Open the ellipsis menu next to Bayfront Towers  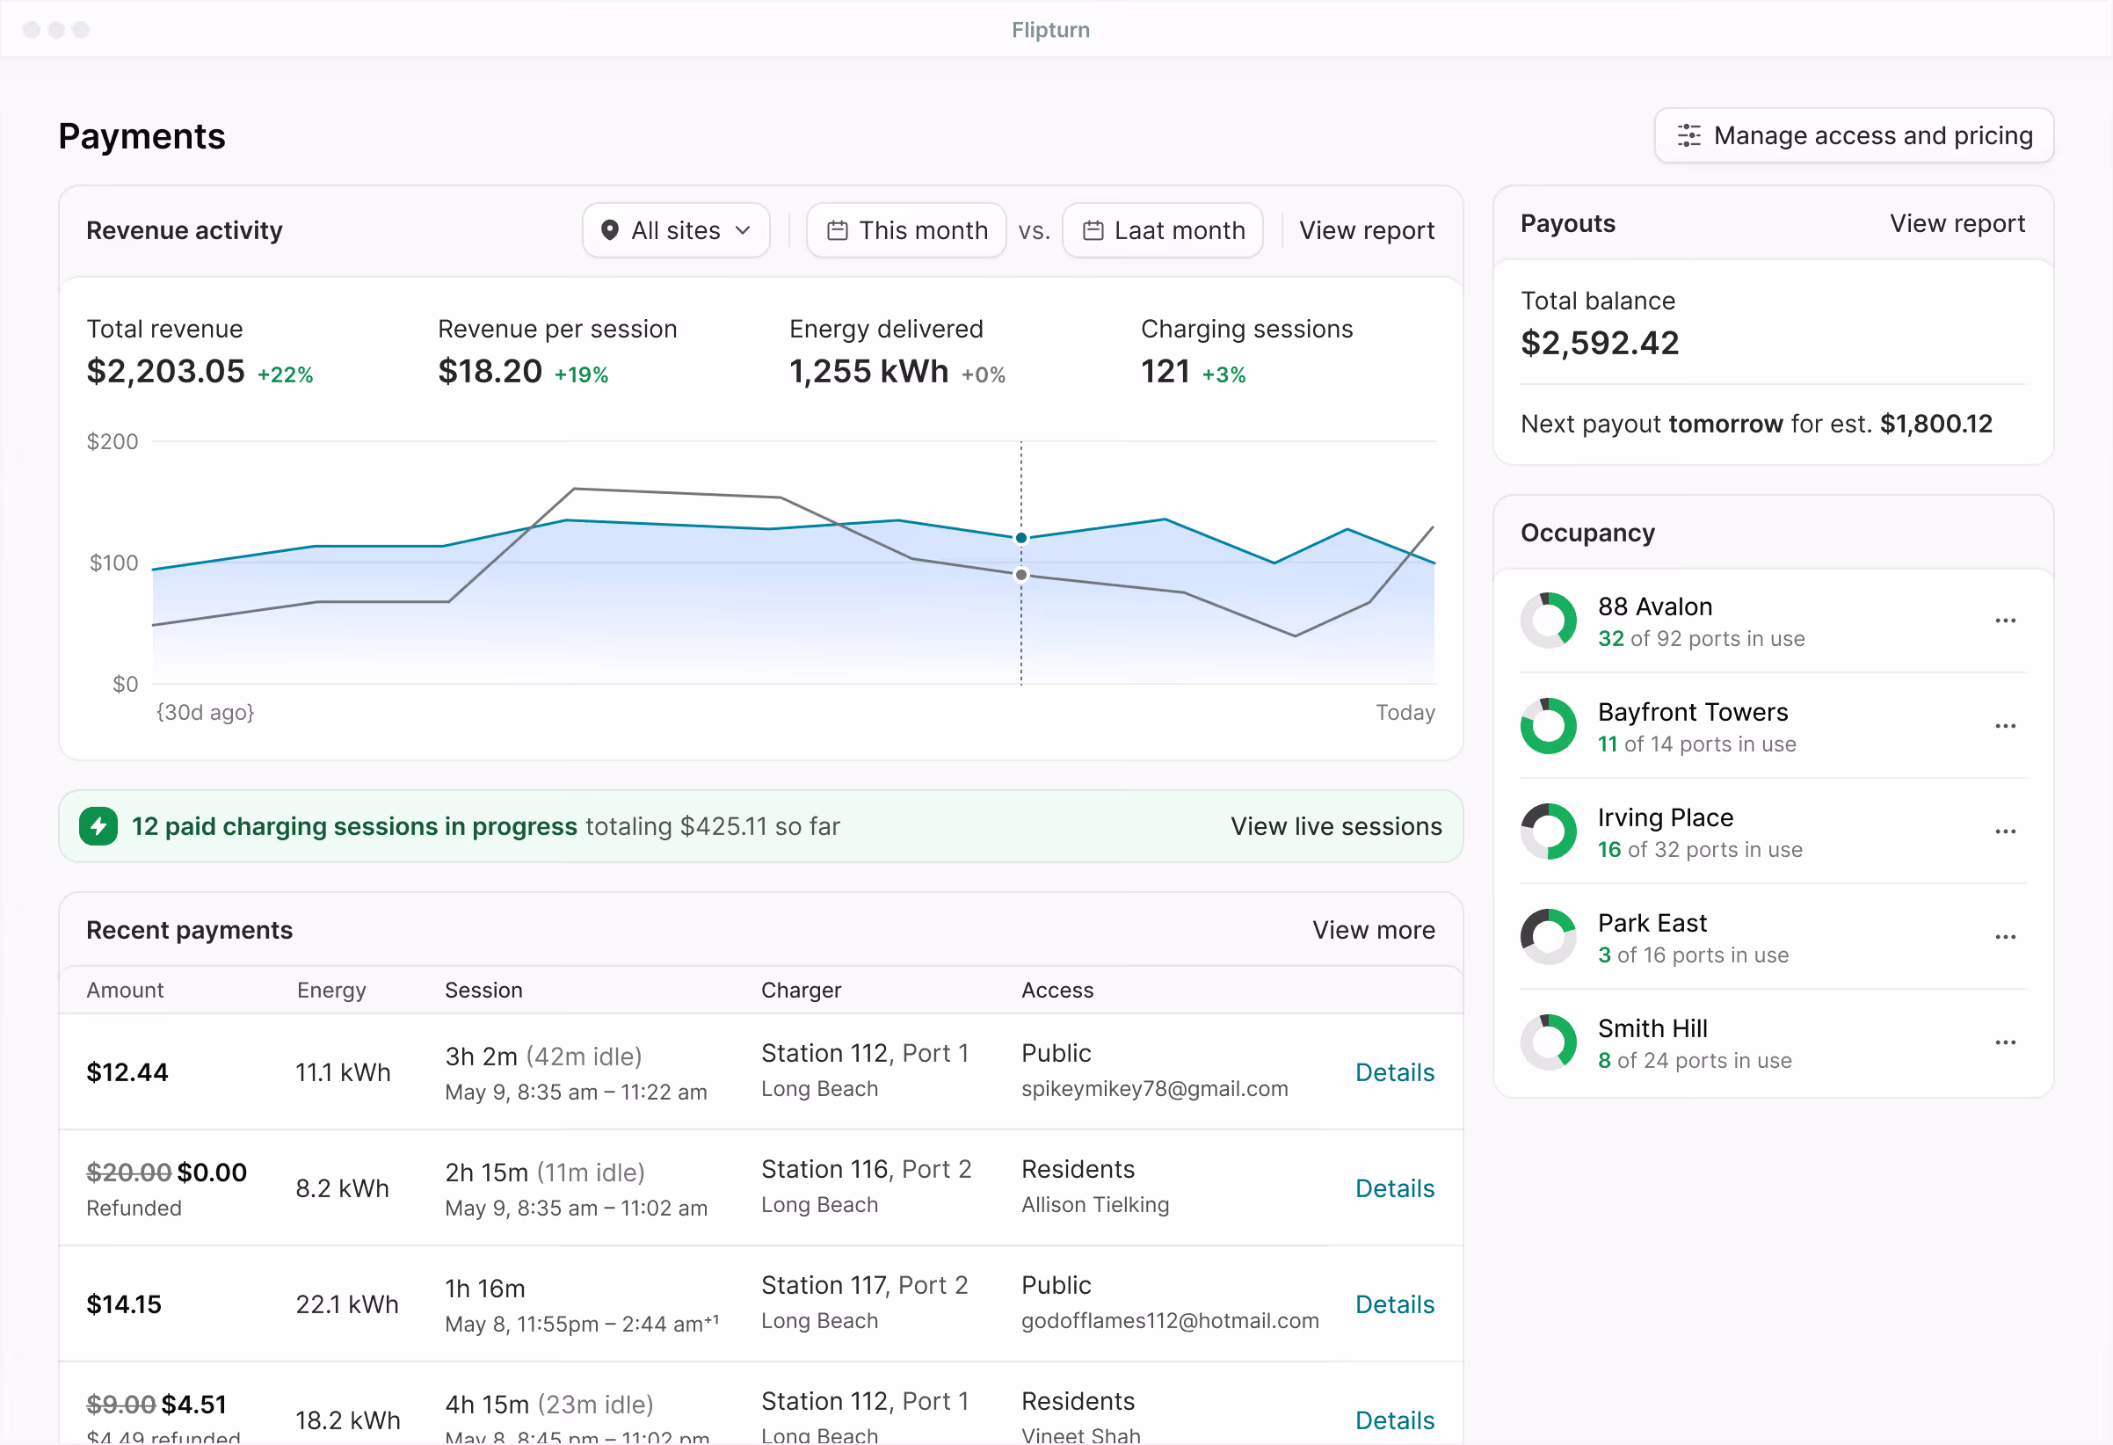pyautogui.click(x=2006, y=726)
